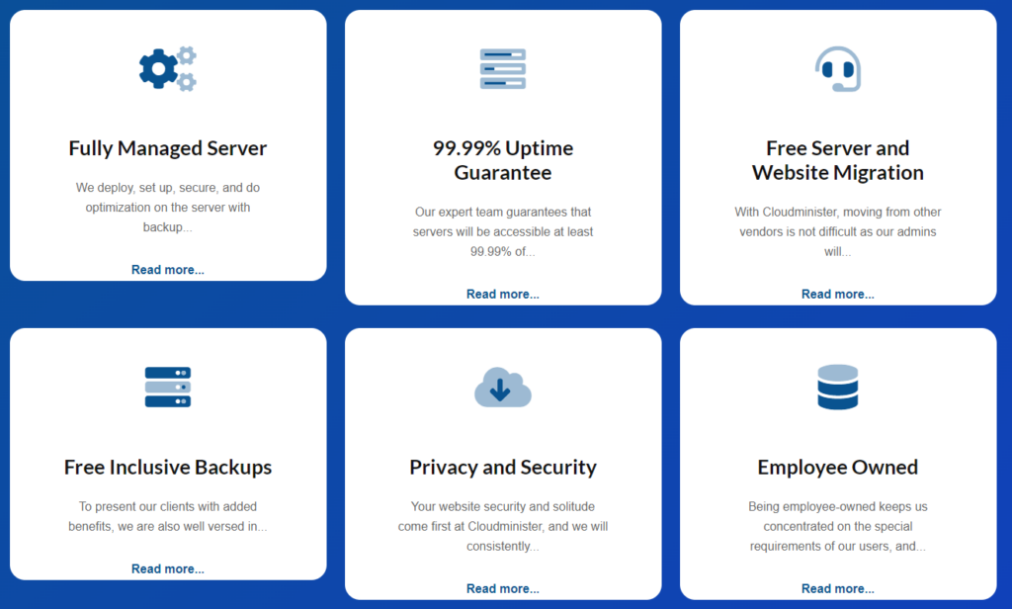Click the description starting 'To present our clients'
This screenshot has height=609, width=1012.
(x=168, y=517)
